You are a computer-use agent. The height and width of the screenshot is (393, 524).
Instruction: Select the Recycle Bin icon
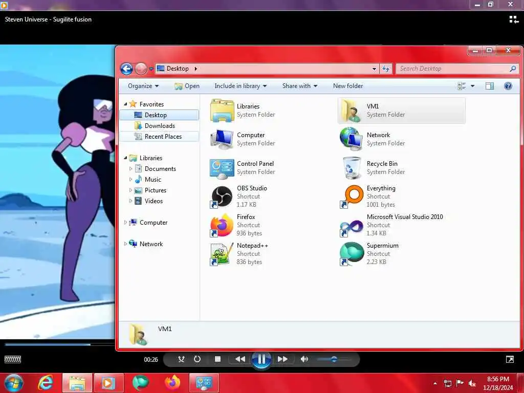[352, 168]
